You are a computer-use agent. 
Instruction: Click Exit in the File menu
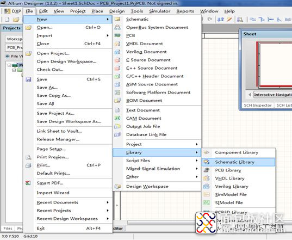click(41, 228)
